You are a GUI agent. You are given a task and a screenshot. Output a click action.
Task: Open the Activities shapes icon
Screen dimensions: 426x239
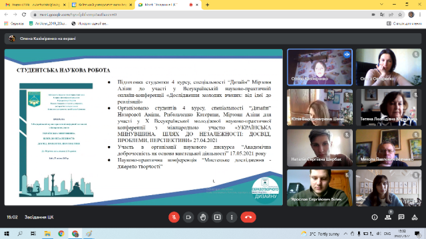click(414, 217)
